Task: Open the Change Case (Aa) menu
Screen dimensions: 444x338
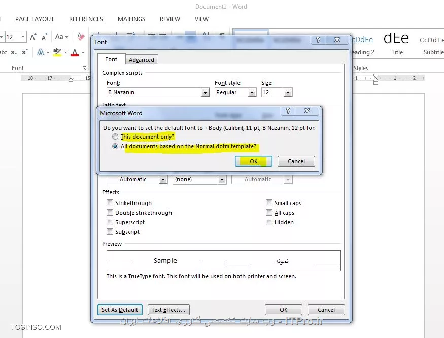Action: point(61,37)
